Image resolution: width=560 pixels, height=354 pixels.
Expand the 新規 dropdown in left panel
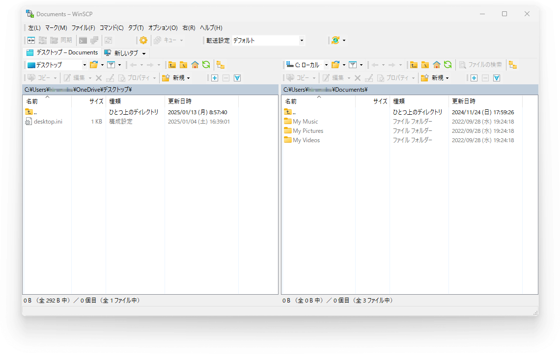pos(189,78)
